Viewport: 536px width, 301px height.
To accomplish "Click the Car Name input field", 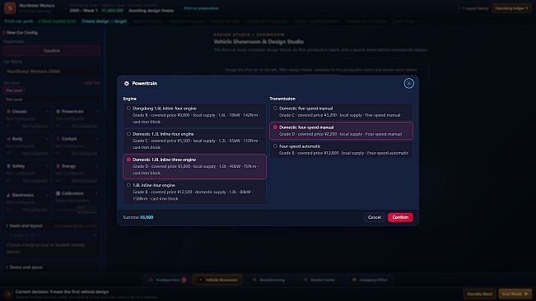I will point(52,72).
